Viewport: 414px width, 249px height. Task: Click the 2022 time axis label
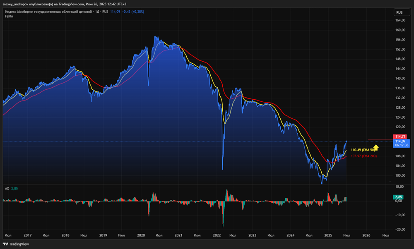click(217, 235)
